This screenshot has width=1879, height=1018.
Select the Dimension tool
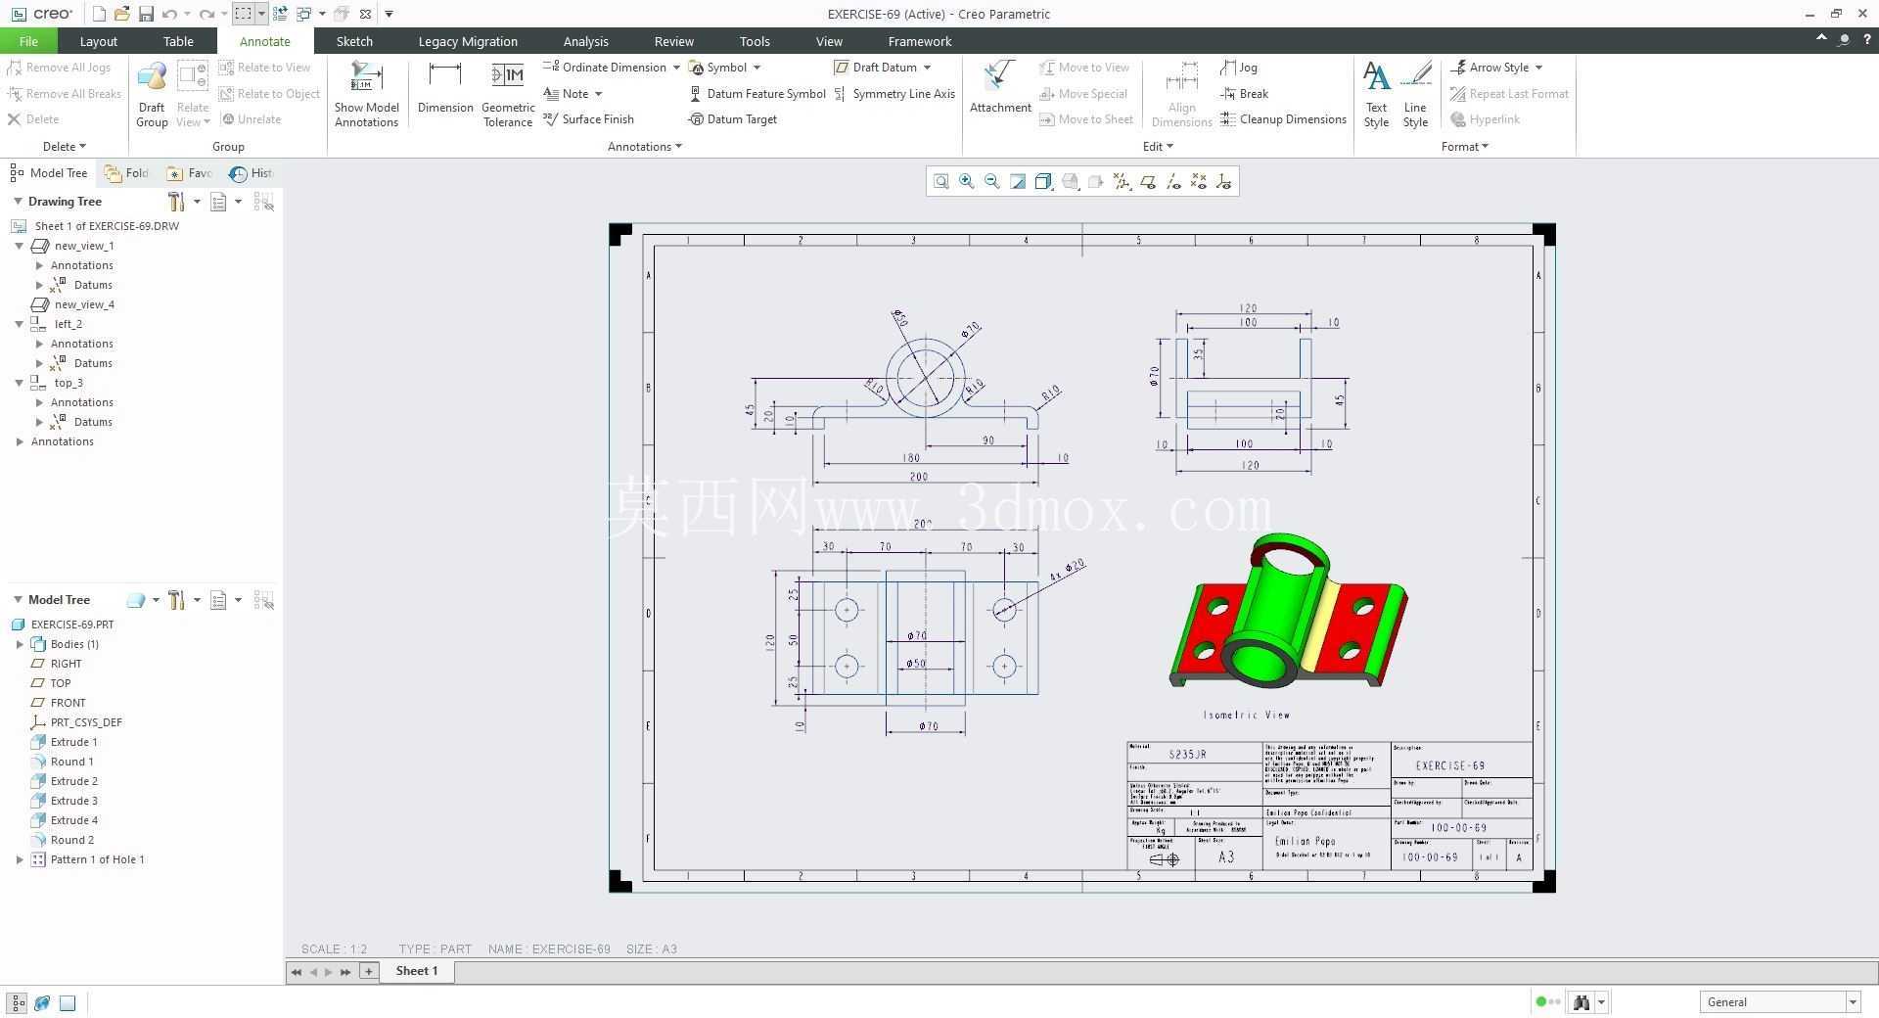[445, 88]
